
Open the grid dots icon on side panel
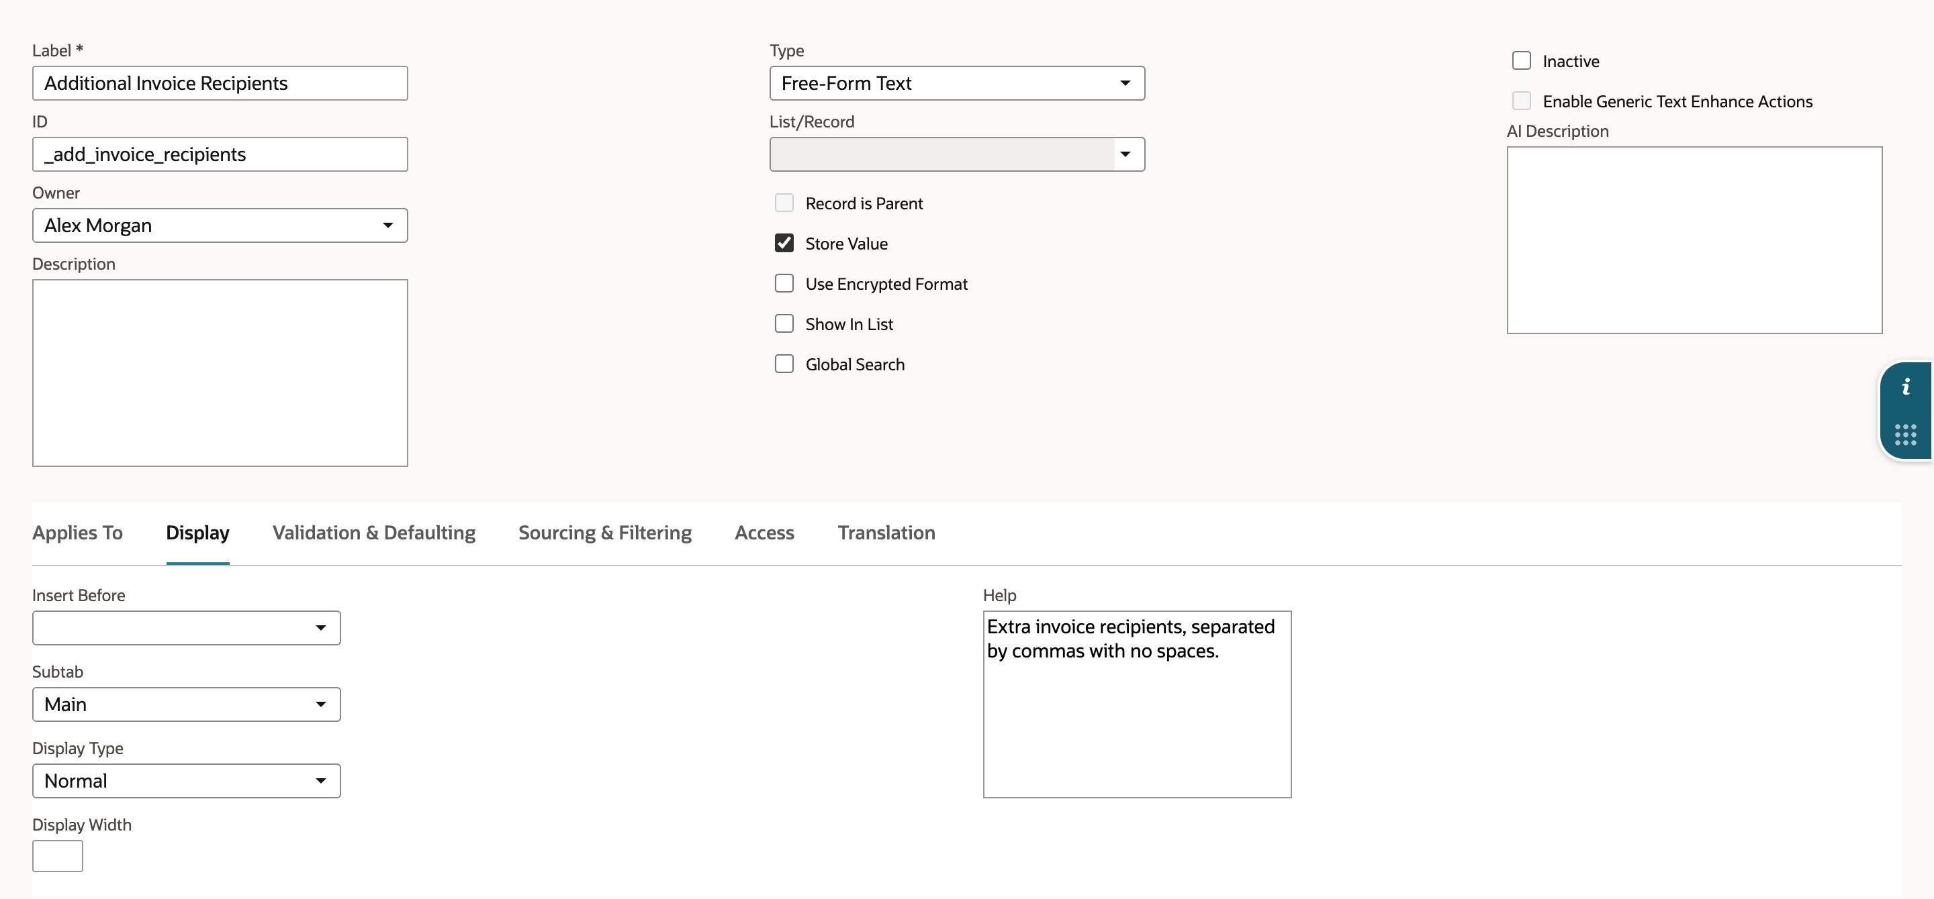click(1906, 435)
